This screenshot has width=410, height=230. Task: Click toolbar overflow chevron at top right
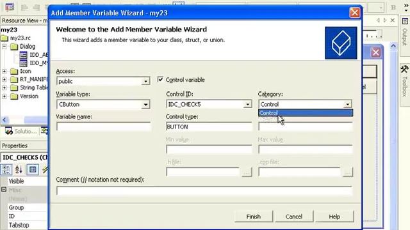(x=406, y=7)
